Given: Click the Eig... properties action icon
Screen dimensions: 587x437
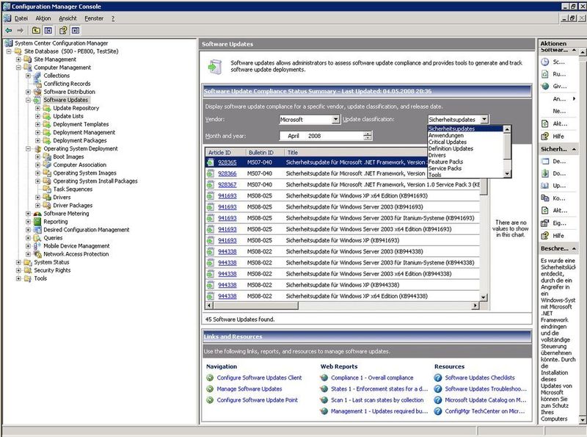Looking at the screenshot, I should pos(545,223).
